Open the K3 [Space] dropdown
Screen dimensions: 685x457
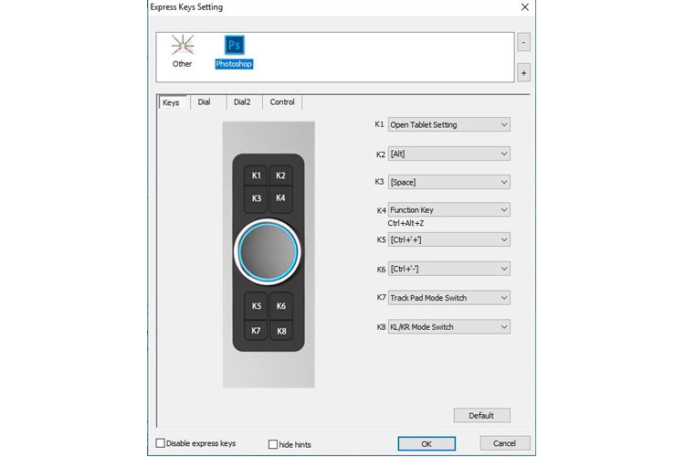click(449, 183)
